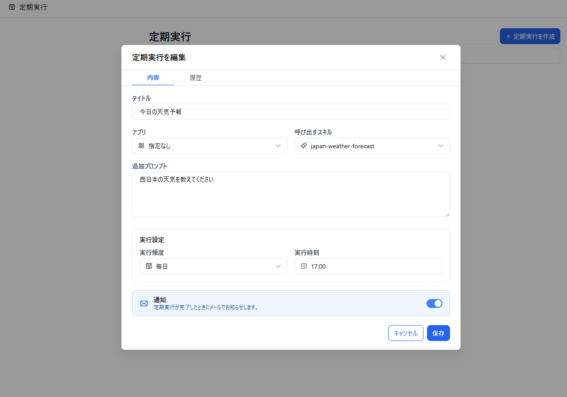Screen dimensions: 567x397
Task: Click the 定期実行 heading on the background page
Action: click(x=170, y=37)
